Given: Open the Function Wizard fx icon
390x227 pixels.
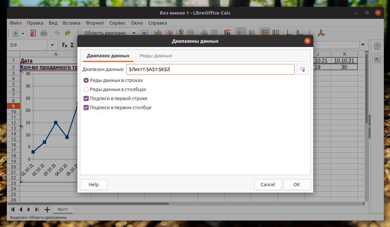Looking at the screenshot, I should [x=65, y=45].
